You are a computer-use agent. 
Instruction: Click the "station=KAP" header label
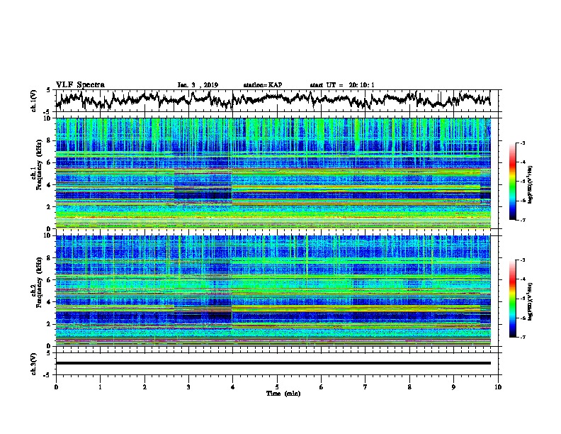(263, 85)
